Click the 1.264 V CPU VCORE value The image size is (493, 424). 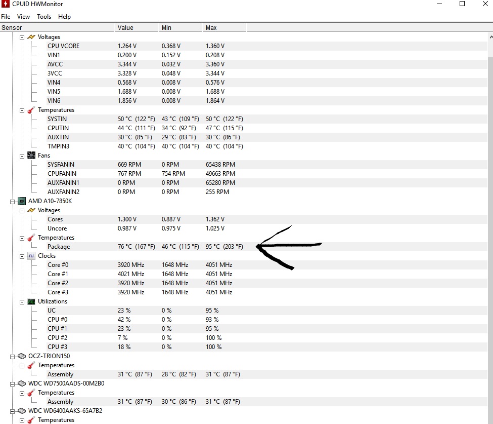click(127, 46)
